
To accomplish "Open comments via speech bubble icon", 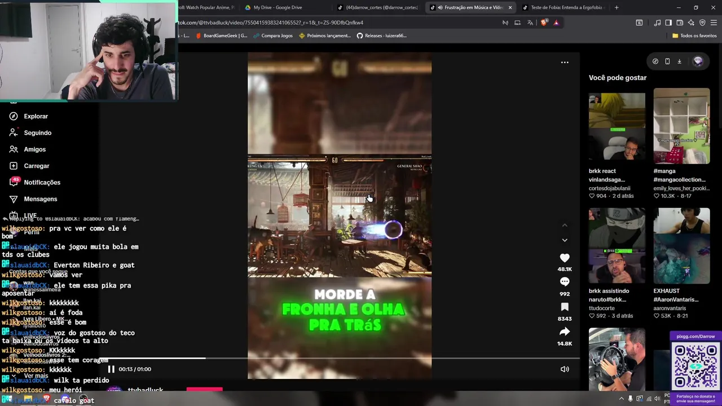I will click(565, 281).
